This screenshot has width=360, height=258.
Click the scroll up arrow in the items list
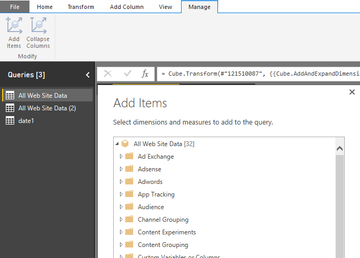click(339, 149)
